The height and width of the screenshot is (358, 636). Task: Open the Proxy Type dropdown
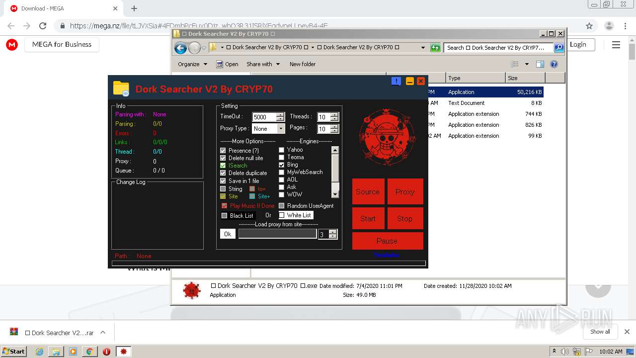[281, 128]
